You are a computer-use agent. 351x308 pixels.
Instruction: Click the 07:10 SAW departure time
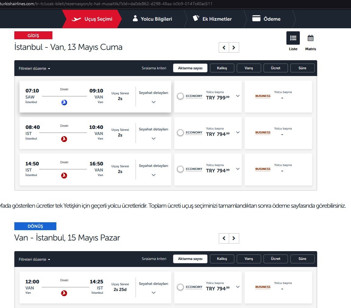click(32, 91)
